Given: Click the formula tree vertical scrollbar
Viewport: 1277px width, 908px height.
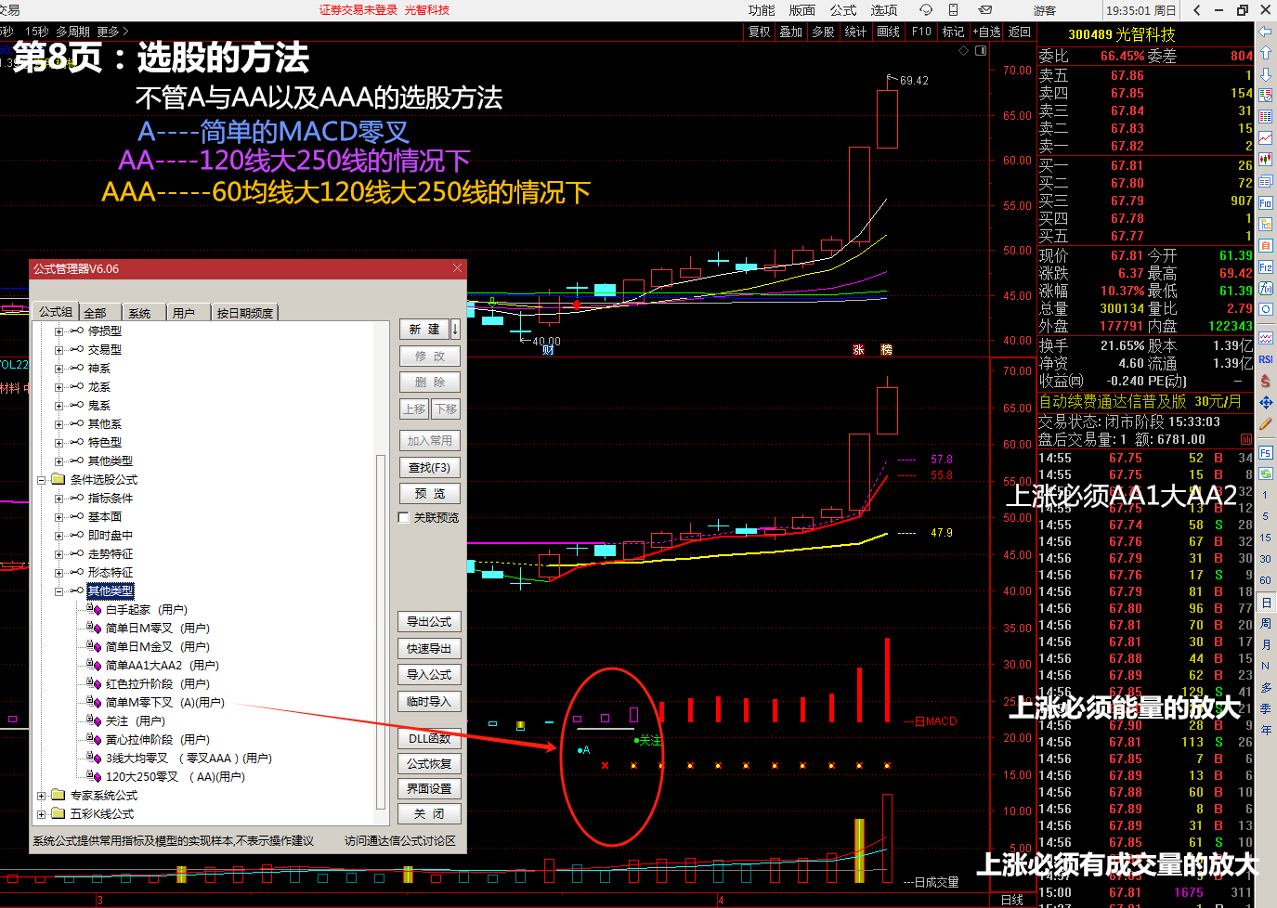Looking at the screenshot, I should (x=381, y=631).
